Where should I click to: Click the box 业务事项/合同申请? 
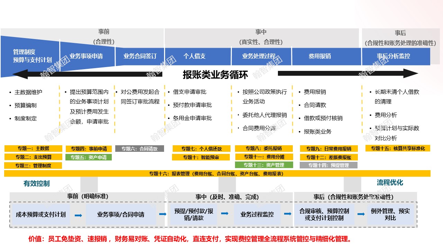(x=121, y=215)
